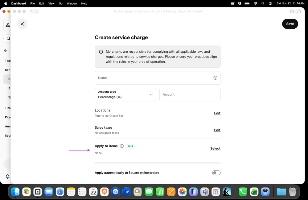
Task: Click the sidebar search magnifier icon
Action: point(8,38)
